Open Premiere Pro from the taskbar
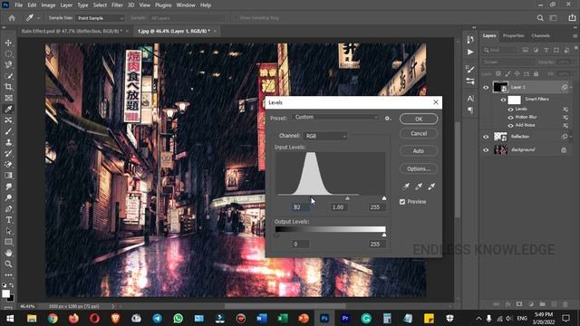This screenshot has width=580, height=326. point(345,318)
